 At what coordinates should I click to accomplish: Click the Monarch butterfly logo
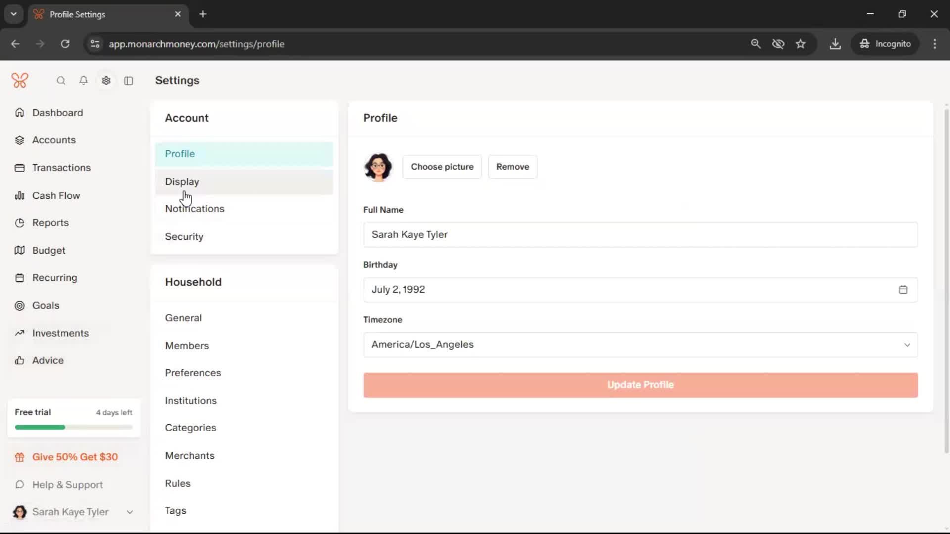20,81
